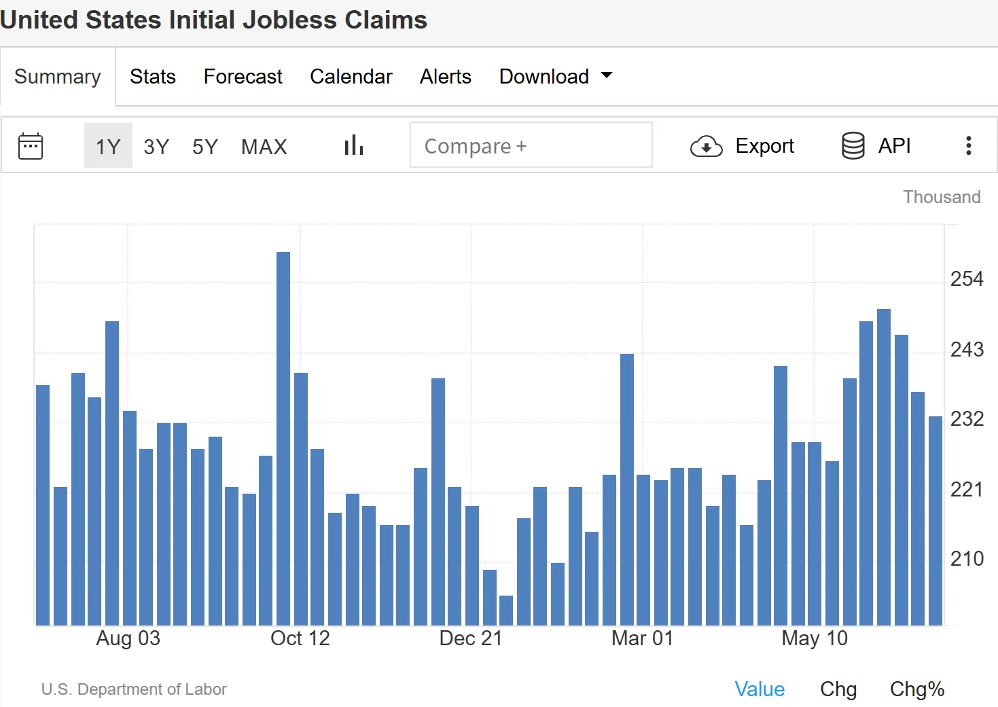The image size is (998, 707).
Task: Open the Calendar tab
Action: point(351,77)
